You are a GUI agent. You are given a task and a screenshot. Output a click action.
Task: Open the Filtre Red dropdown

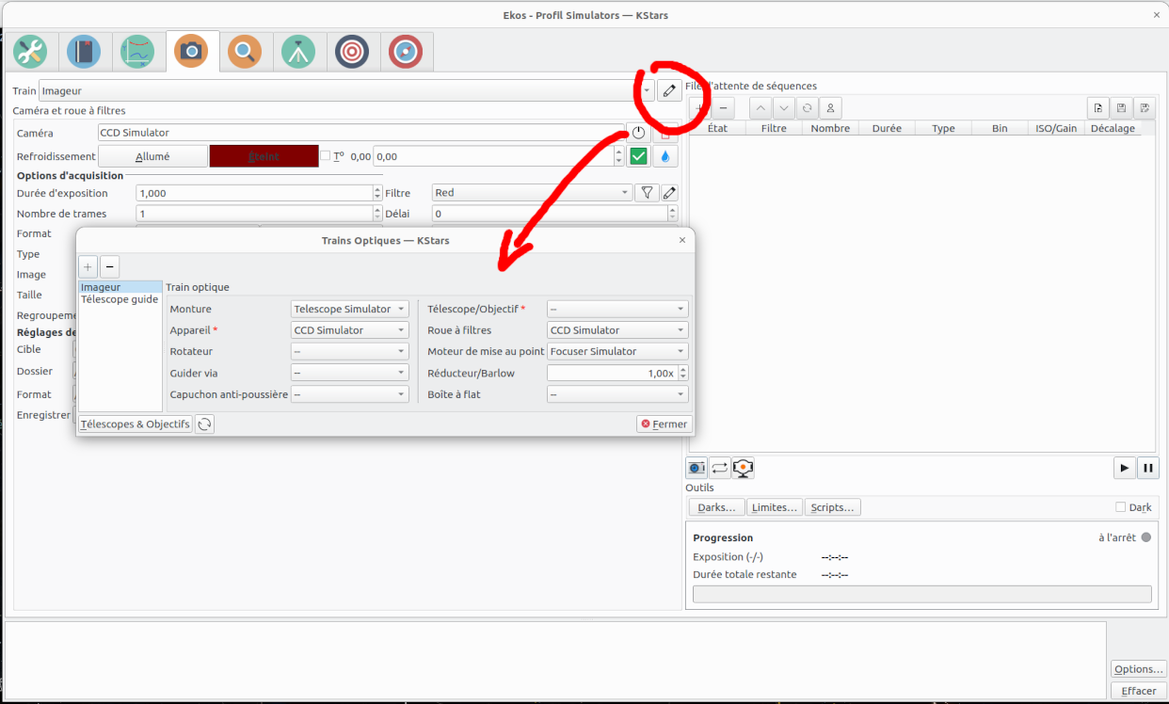[532, 193]
